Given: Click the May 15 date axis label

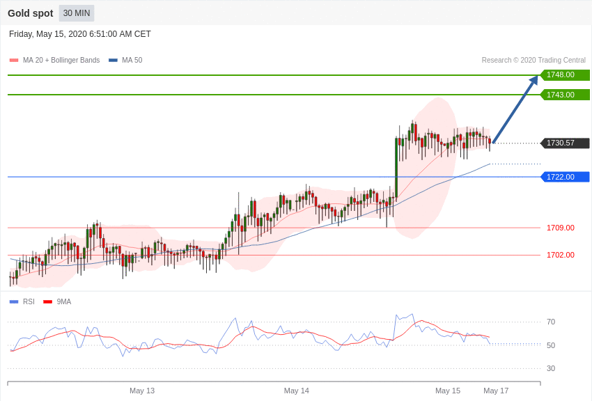Looking at the screenshot, I should (448, 391).
